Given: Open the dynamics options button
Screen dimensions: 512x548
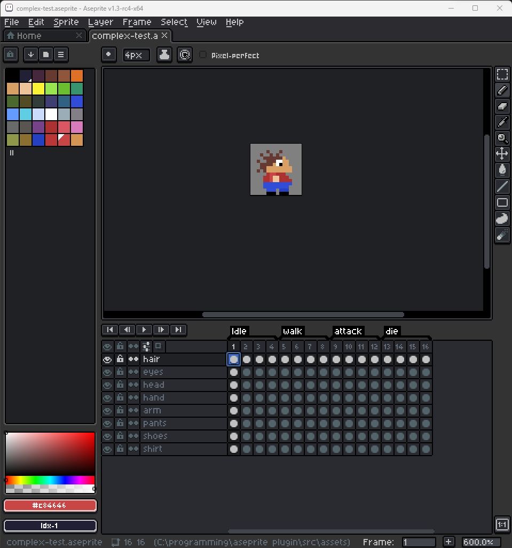Looking at the screenshot, I should click(185, 54).
